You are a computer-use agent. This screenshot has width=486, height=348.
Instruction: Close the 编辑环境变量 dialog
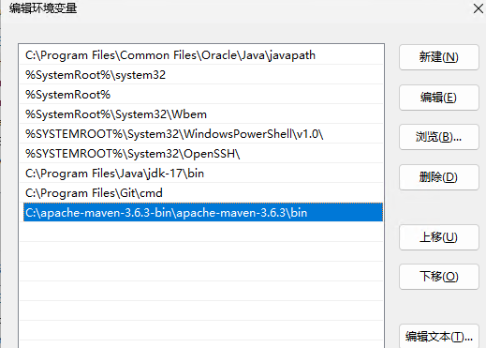tap(478, 8)
